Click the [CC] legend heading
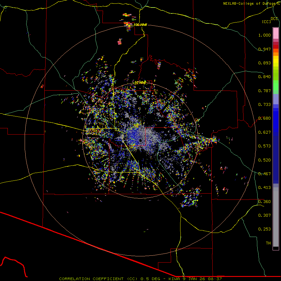Image resolution: width=281 pixels, height=281 pixels. click(x=267, y=22)
